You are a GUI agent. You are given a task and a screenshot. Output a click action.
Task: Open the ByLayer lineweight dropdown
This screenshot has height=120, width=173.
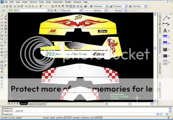point(125,10)
